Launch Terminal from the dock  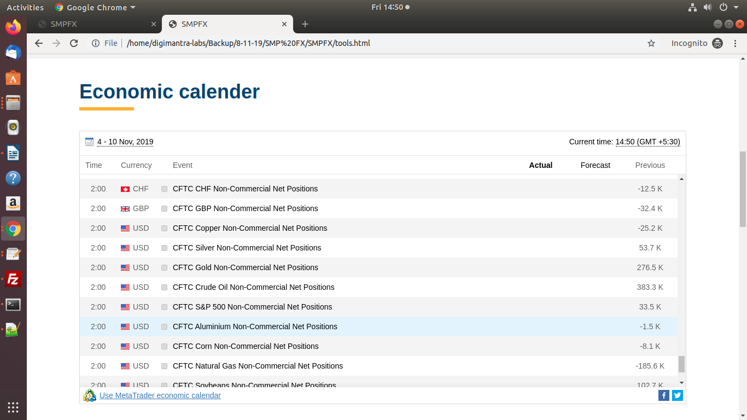tap(13, 305)
